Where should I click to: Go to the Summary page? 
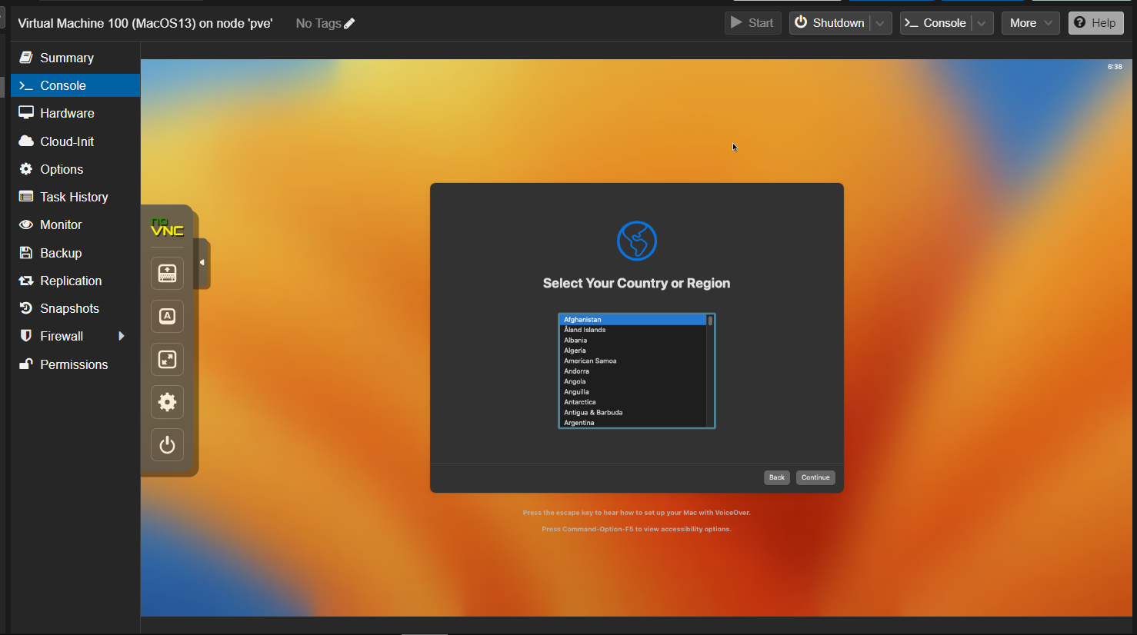coord(67,58)
